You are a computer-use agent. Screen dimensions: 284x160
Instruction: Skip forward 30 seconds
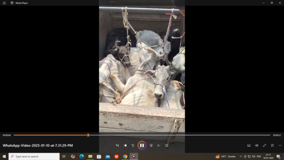[151, 145]
